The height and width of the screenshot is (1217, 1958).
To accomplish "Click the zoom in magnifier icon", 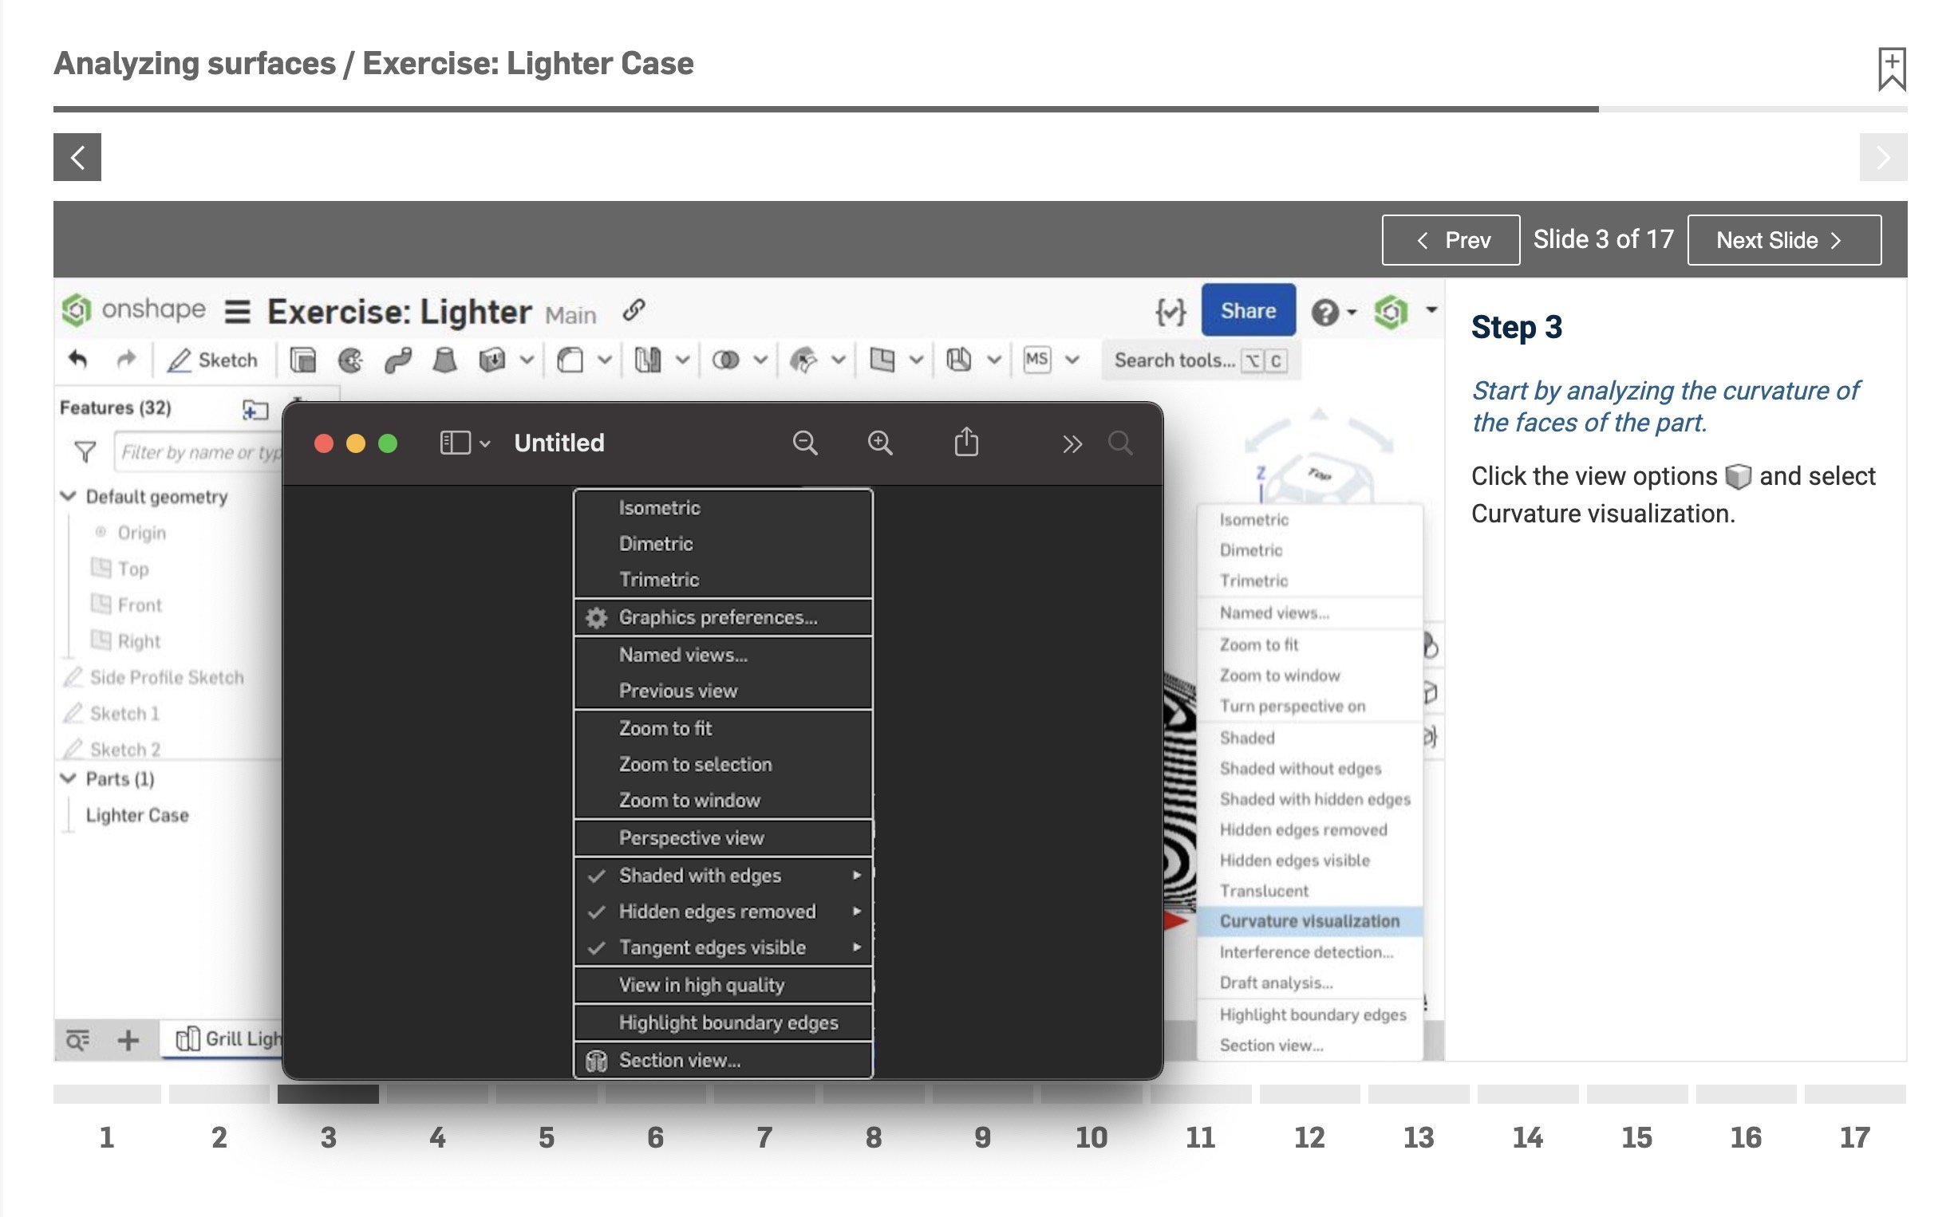I will 879,443.
